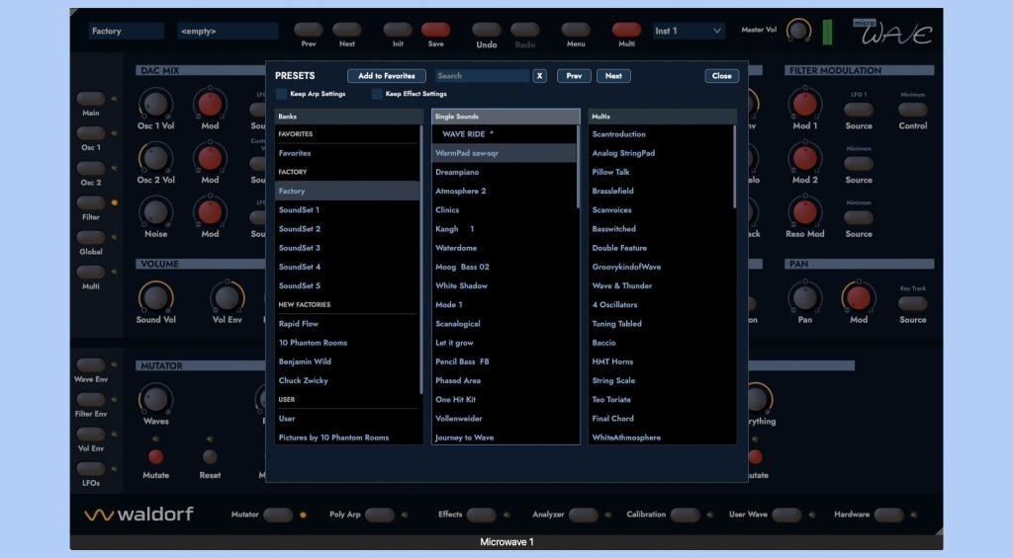Switch to the Osc 2 page
The width and height of the screenshot is (1013, 558).
(90, 168)
